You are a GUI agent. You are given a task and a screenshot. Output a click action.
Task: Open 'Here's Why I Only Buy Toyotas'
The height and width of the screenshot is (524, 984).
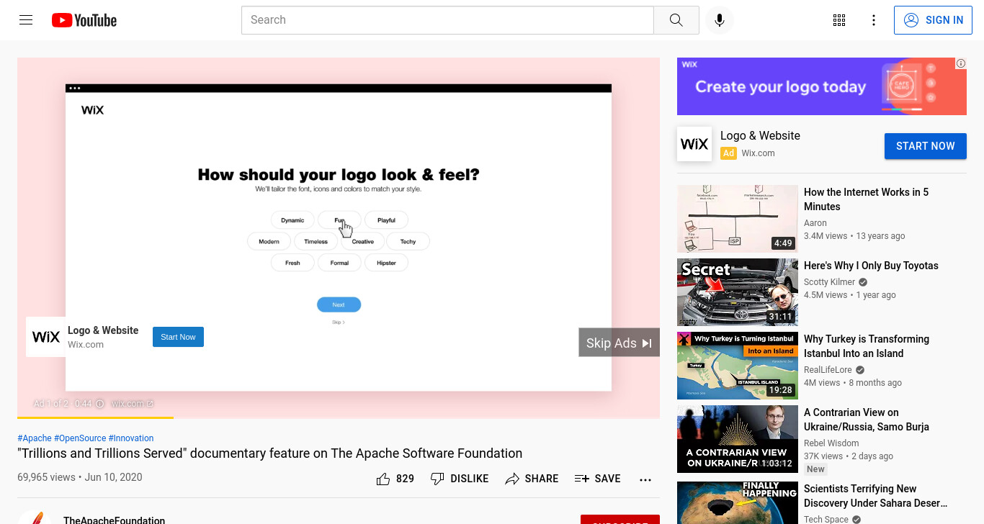[871, 266]
